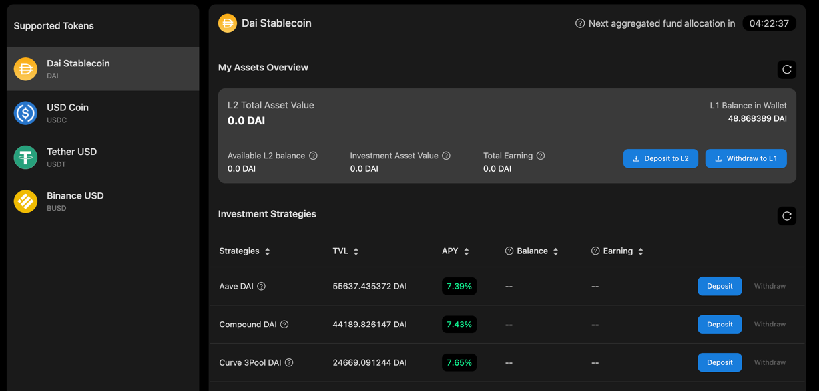Viewport: 819px width, 391px height.
Task: Click the Withdraw to L1 button
Action: pyautogui.click(x=746, y=158)
